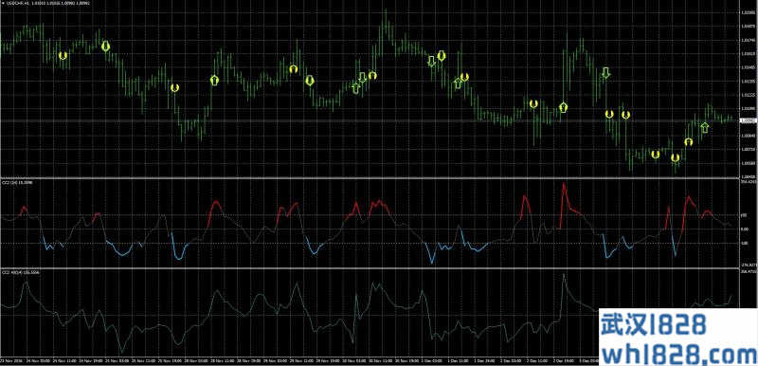Click yellow up-arrow below the tallest right spike
Image resolution: width=758 pixels, height=366 pixels.
[x=563, y=107]
